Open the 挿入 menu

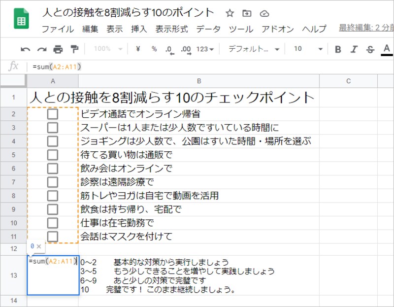pos(139,29)
